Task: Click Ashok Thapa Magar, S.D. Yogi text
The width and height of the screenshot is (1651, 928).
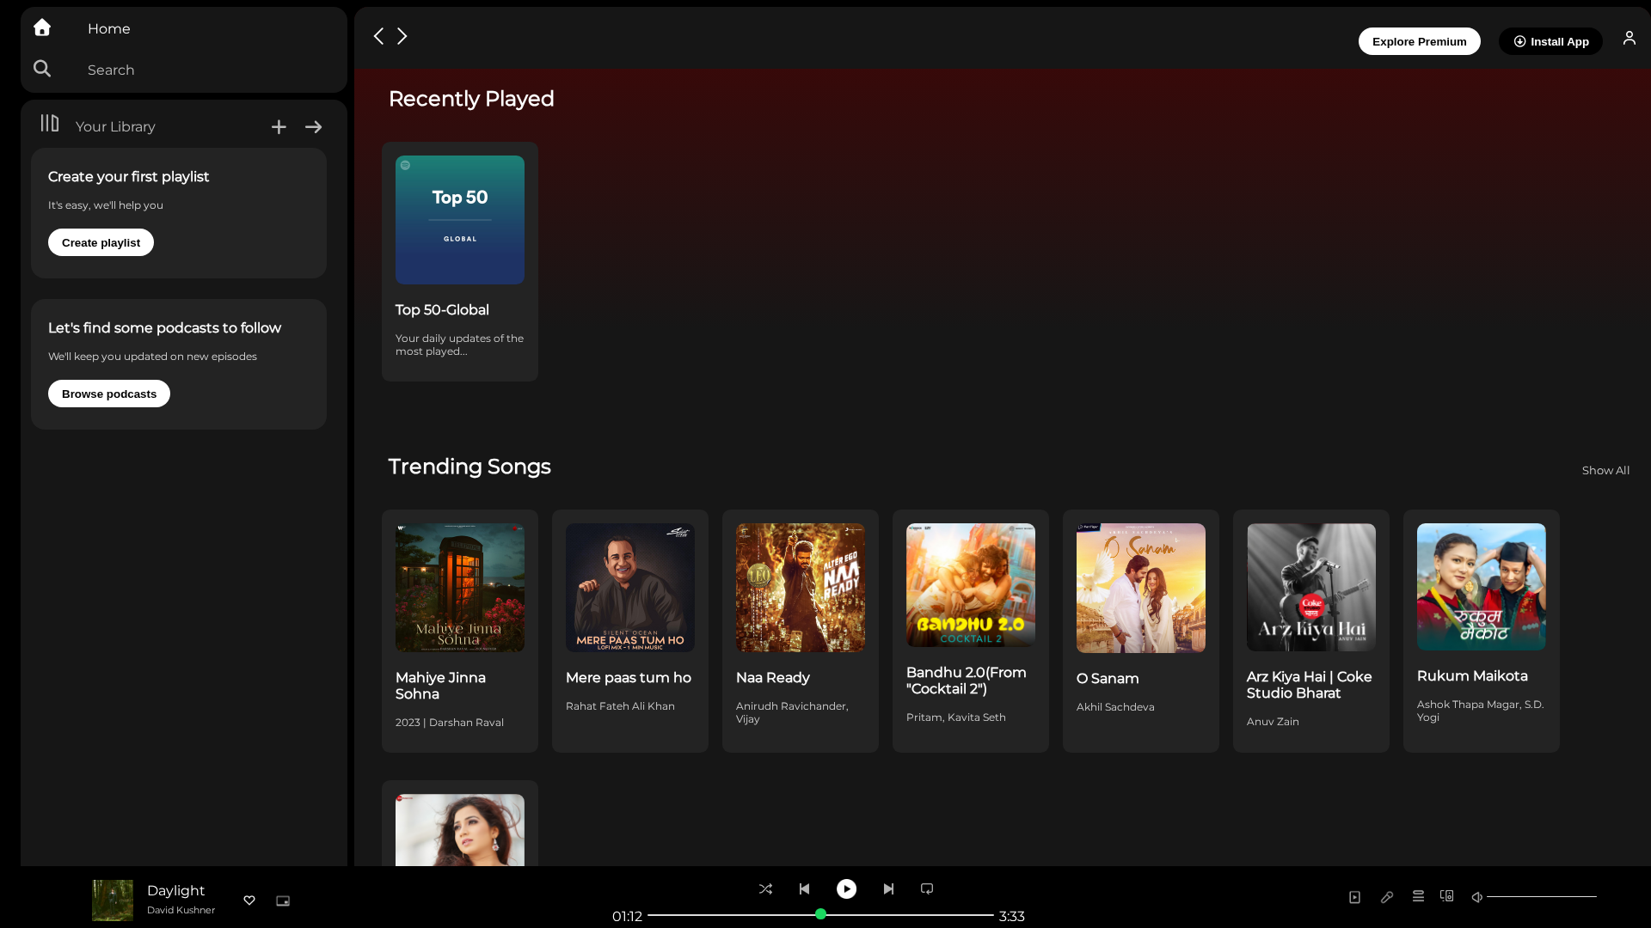Action: (1480, 711)
